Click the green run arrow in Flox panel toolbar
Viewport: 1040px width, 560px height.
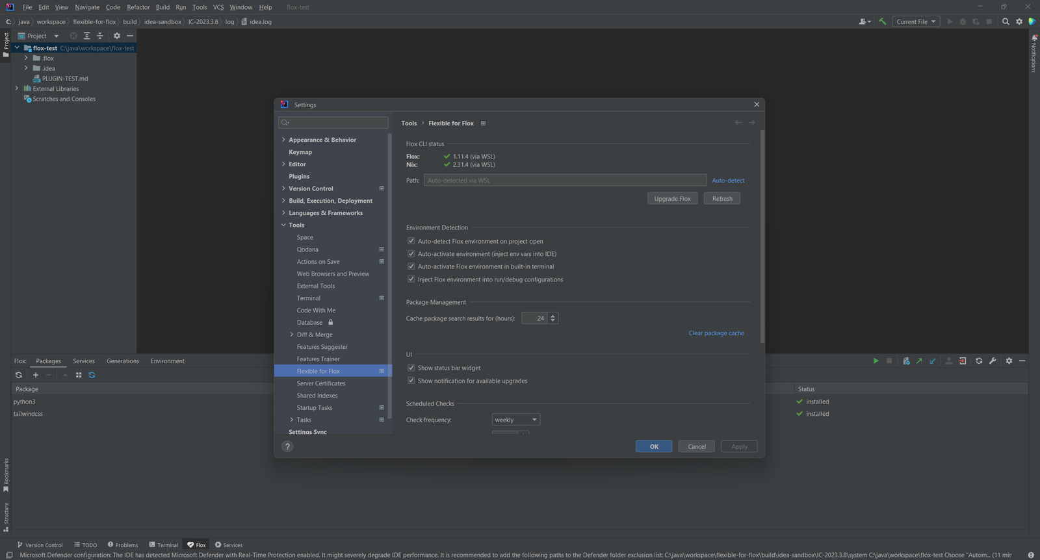(x=876, y=361)
